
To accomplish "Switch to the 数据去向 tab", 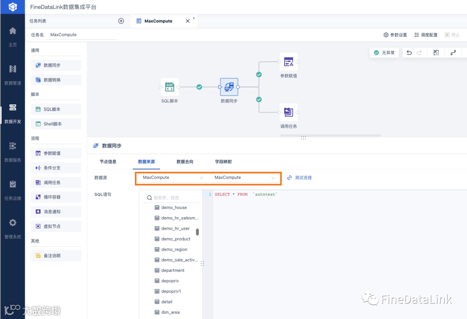I will pyautogui.click(x=185, y=161).
